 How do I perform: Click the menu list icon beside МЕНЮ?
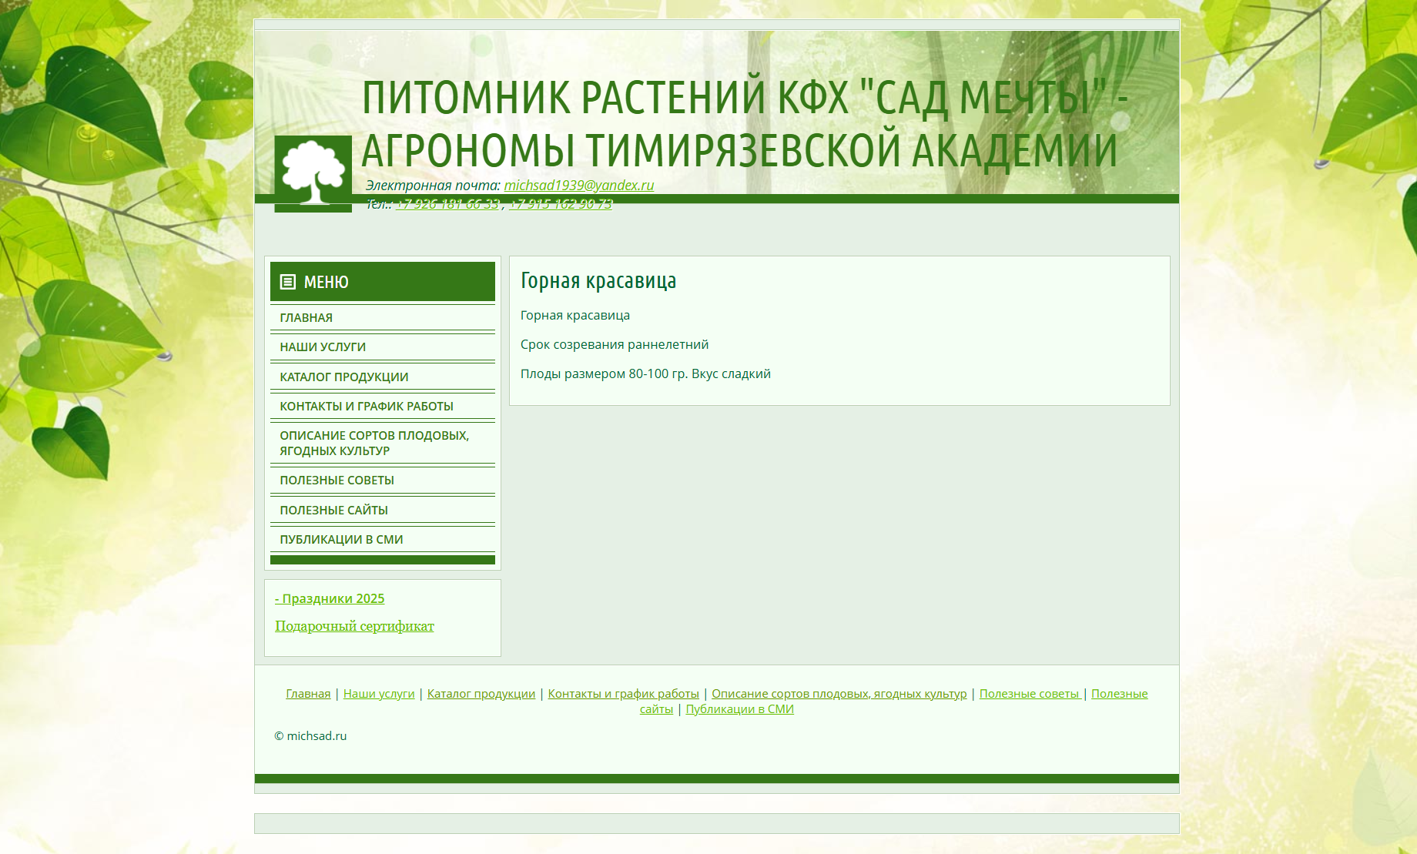[287, 282]
